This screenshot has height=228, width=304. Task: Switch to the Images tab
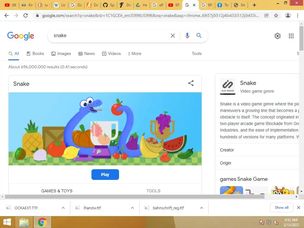point(61,54)
